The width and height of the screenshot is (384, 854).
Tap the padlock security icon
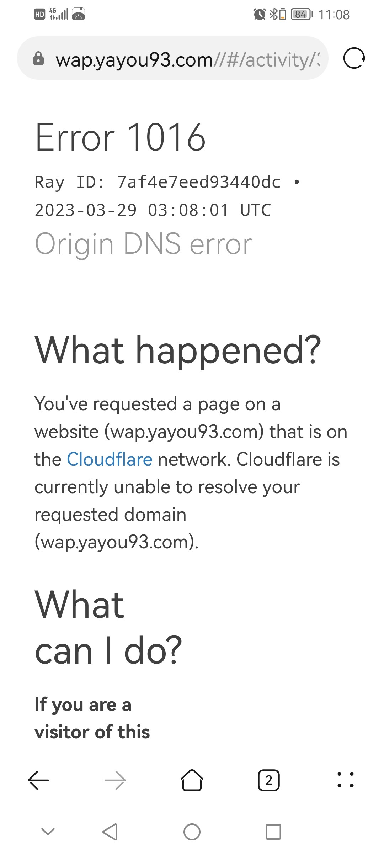tap(38, 58)
